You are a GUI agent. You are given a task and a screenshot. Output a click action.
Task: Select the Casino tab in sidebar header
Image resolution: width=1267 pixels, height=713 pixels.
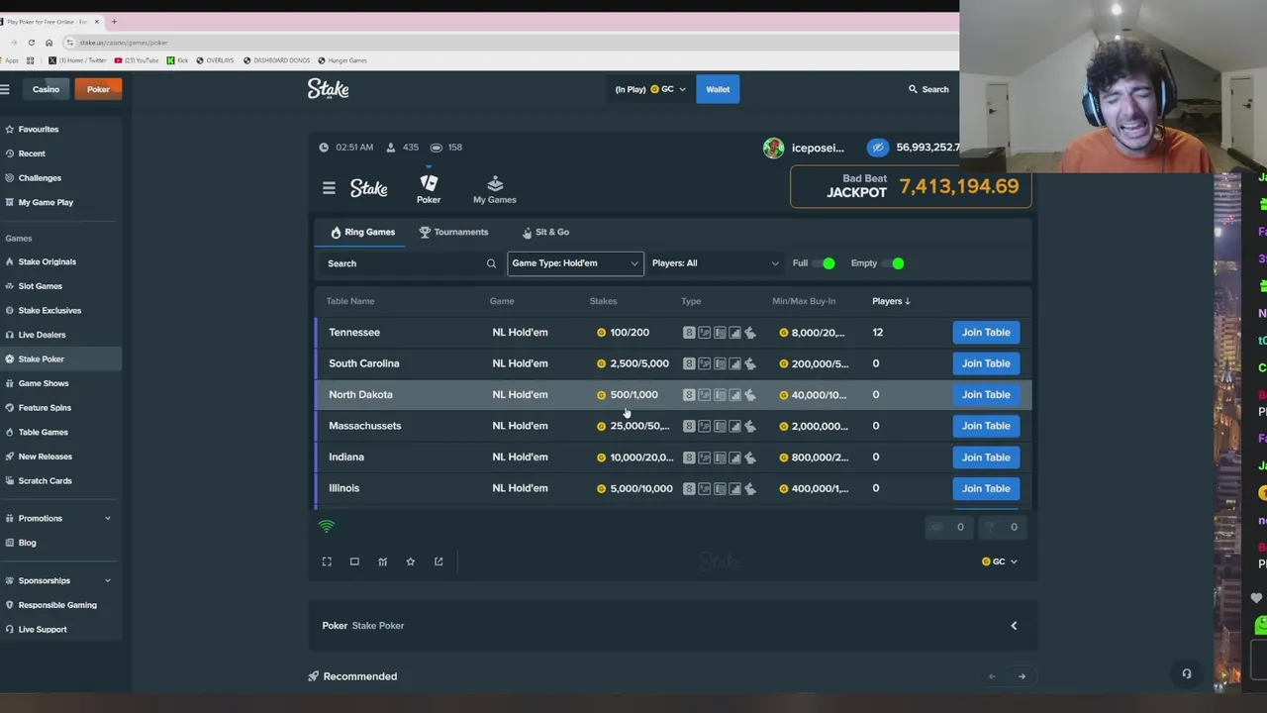(46, 89)
